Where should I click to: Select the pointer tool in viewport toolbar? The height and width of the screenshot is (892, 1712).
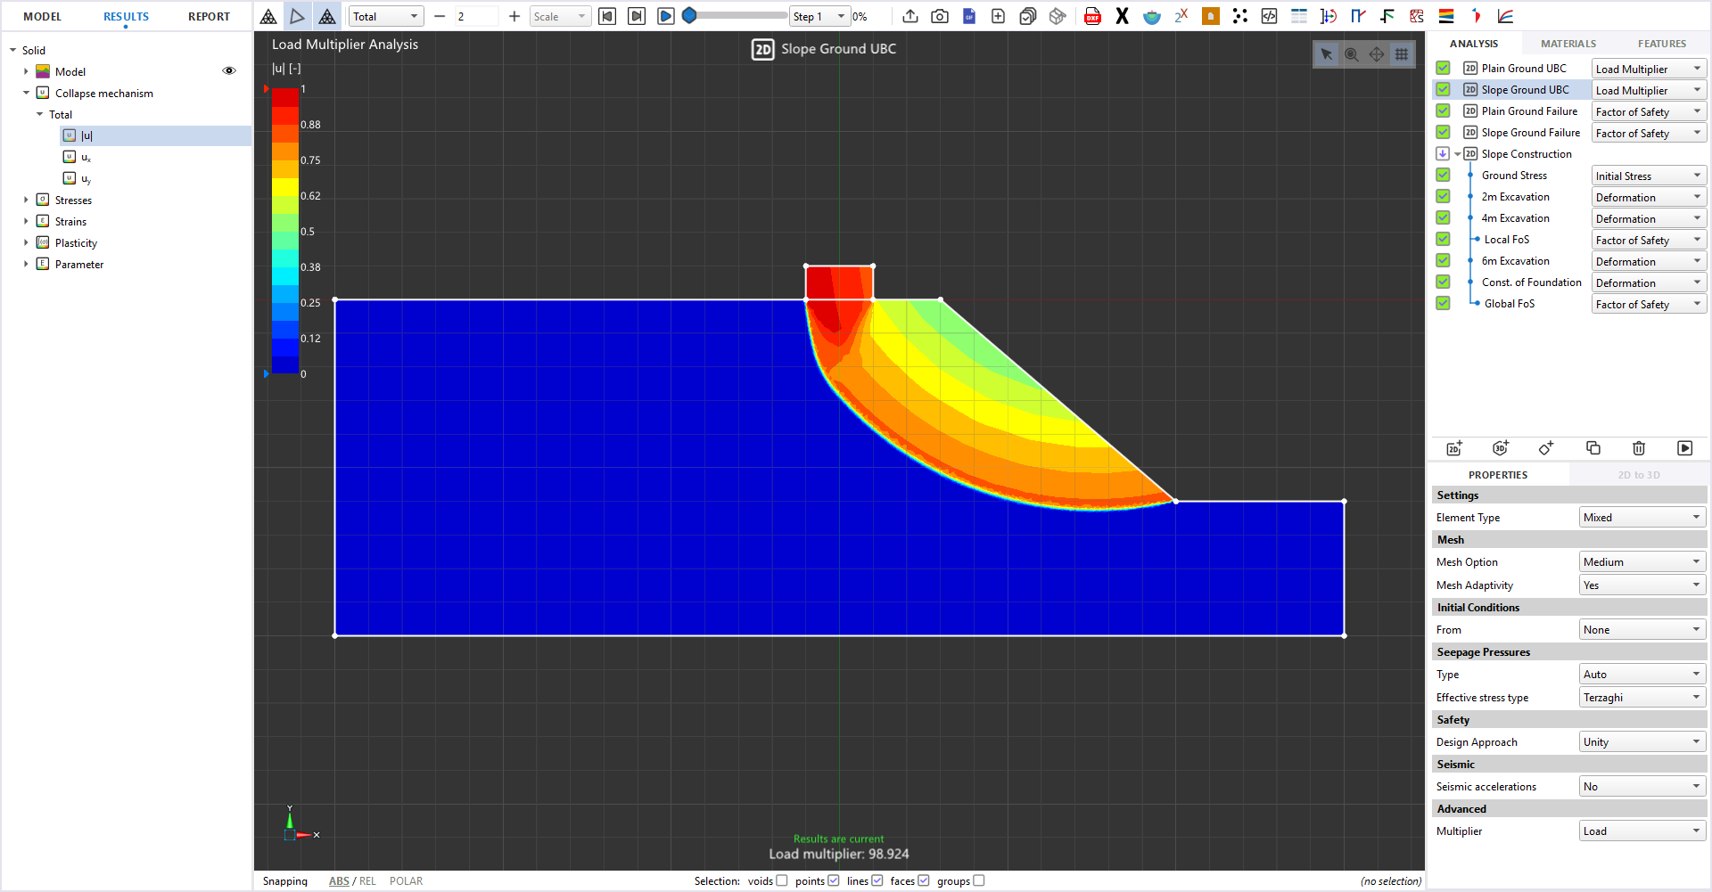[x=1327, y=54]
